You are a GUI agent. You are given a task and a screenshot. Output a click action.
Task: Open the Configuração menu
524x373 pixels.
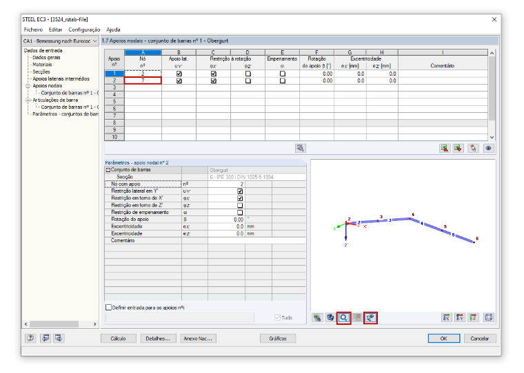point(84,30)
